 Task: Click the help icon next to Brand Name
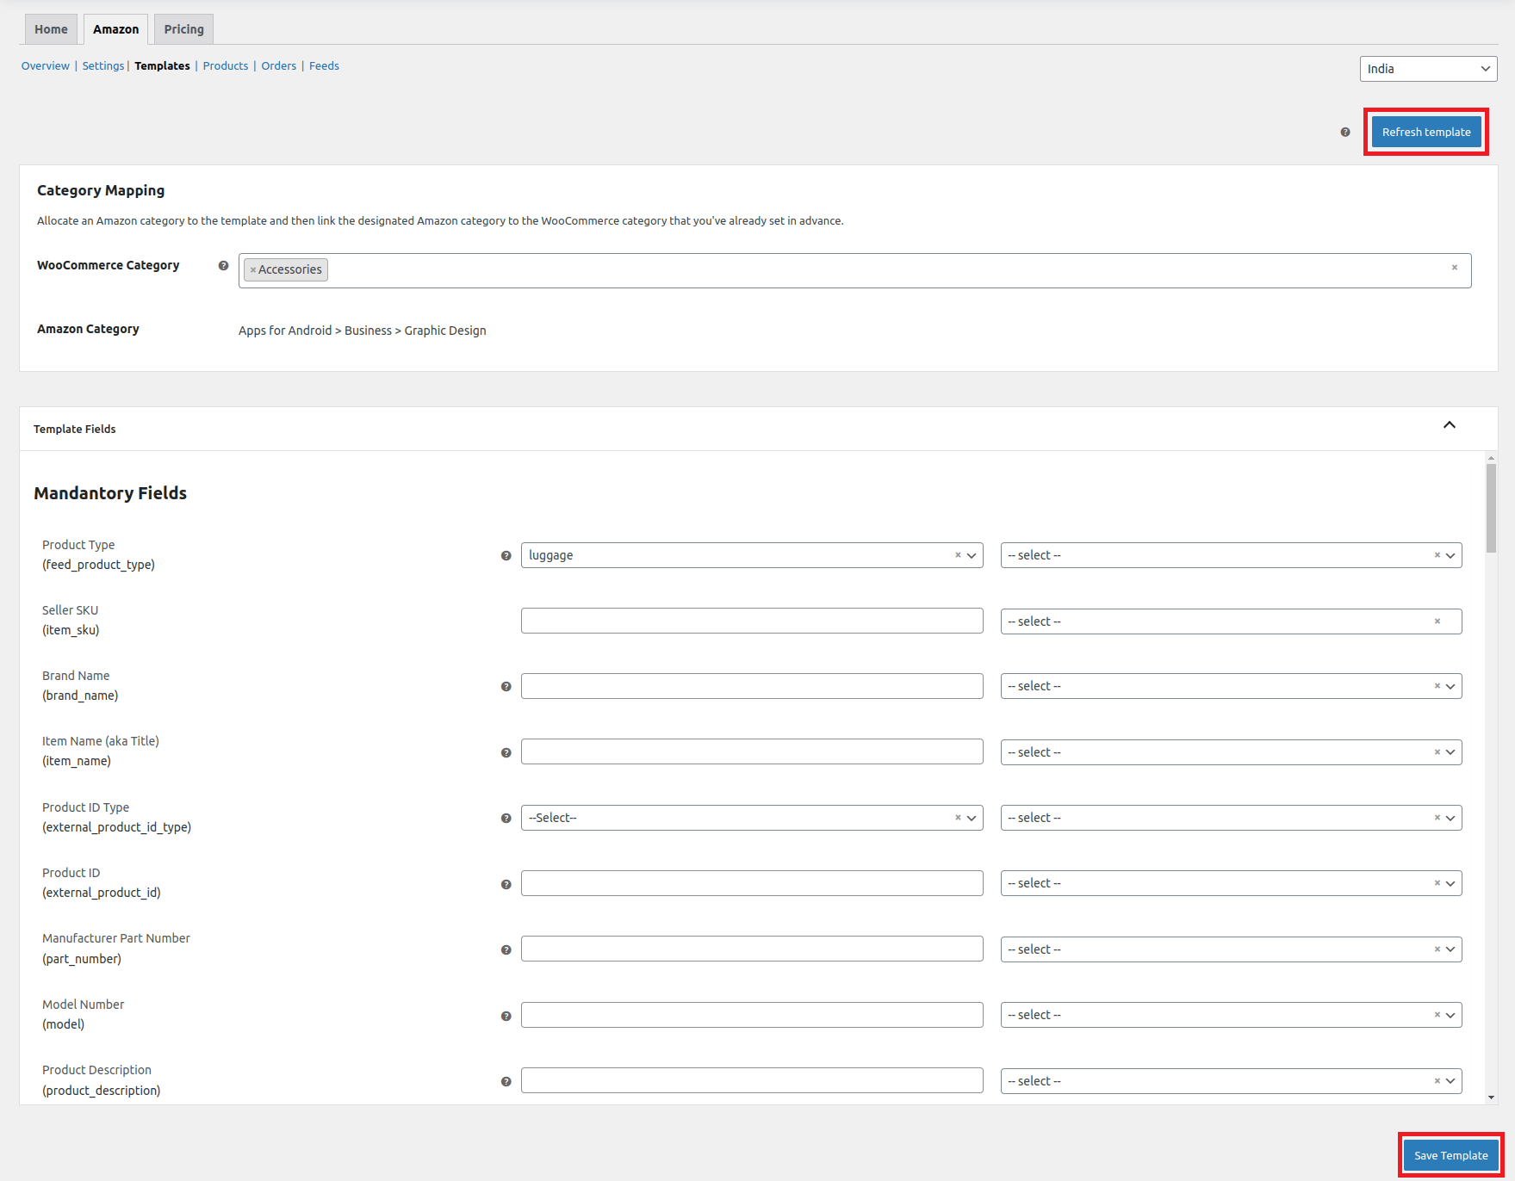point(505,686)
